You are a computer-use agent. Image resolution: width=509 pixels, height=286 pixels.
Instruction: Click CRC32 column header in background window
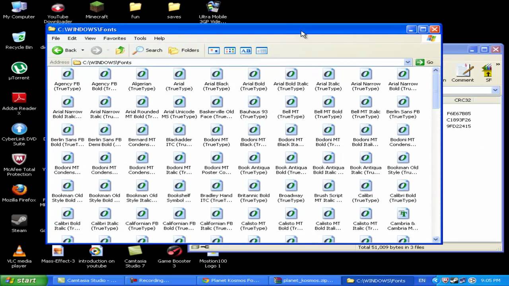[x=463, y=100]
